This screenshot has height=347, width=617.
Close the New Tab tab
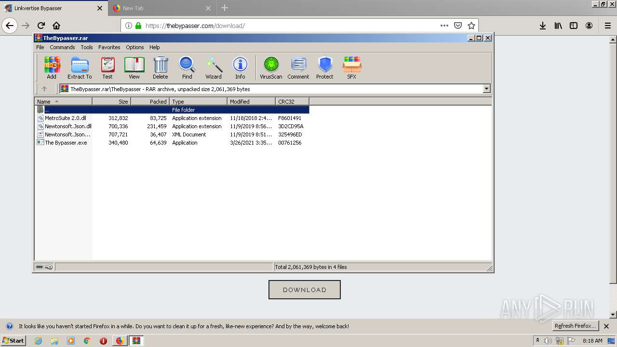click(x=208, y=8)
